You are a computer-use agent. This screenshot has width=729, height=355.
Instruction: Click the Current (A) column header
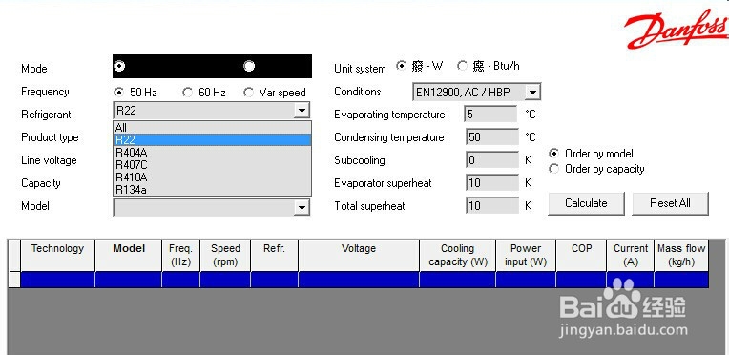[631, 256]
